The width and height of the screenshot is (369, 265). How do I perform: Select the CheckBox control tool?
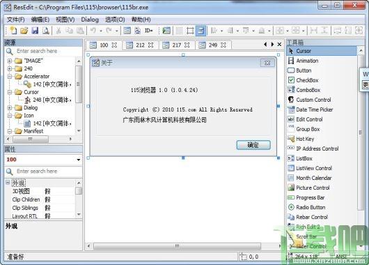303,80
